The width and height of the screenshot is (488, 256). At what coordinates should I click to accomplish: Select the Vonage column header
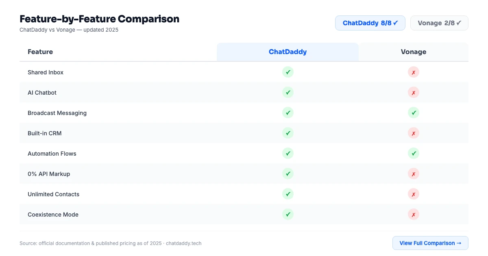tap(414, 52)
